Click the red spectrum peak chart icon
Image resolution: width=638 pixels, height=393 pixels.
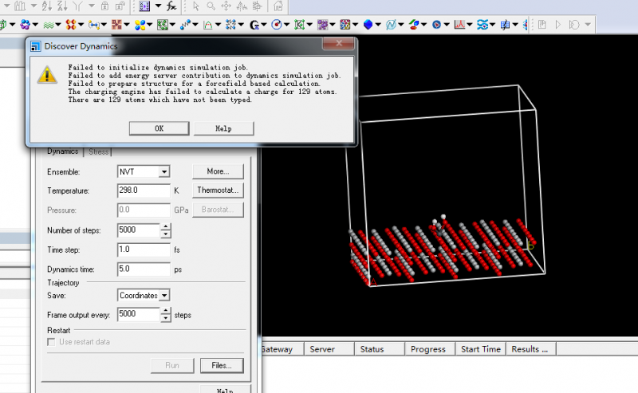tap(460, 25)
